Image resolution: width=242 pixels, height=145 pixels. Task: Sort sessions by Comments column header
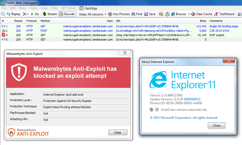(225, 21)
